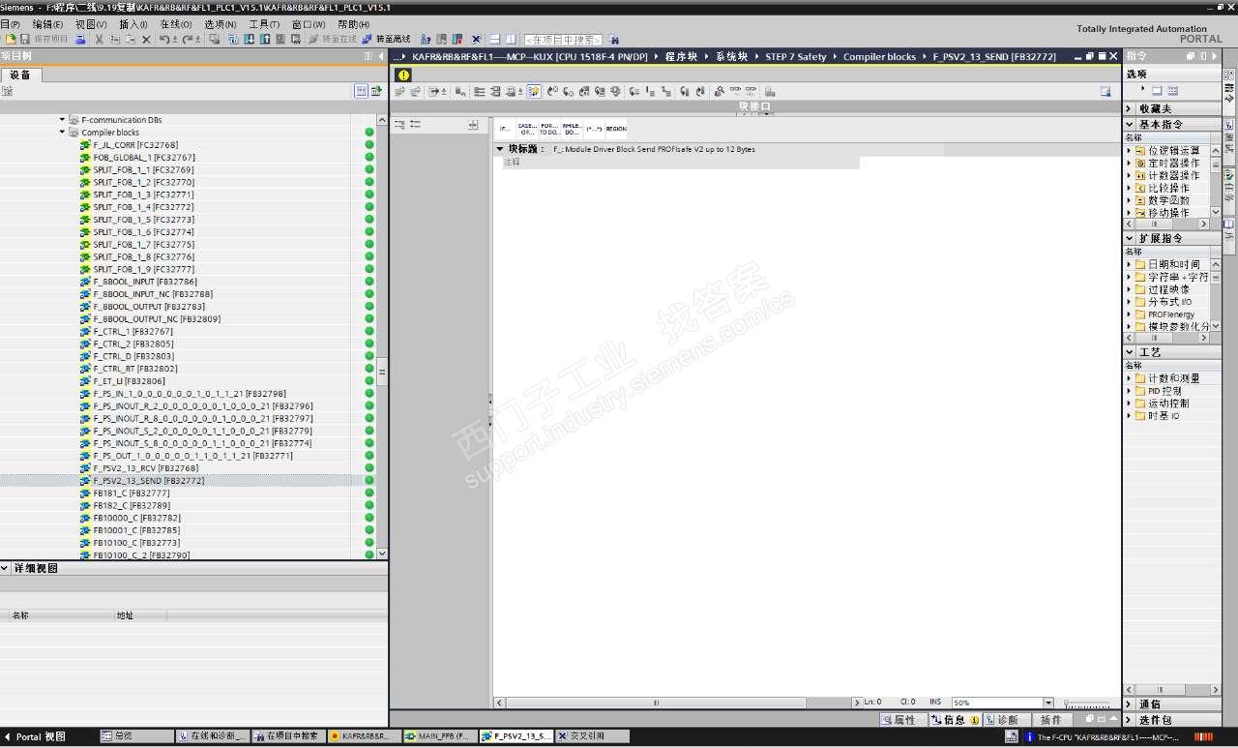Expand the 收藏夹 (Favorites) section
The width and height of the screenshot is (1238, 748).
1129,108
